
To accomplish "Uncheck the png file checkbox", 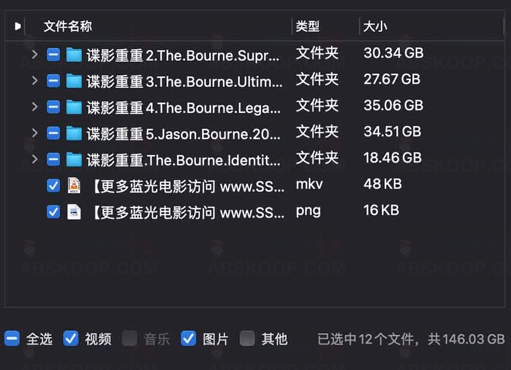I will [x=53, y=212].
